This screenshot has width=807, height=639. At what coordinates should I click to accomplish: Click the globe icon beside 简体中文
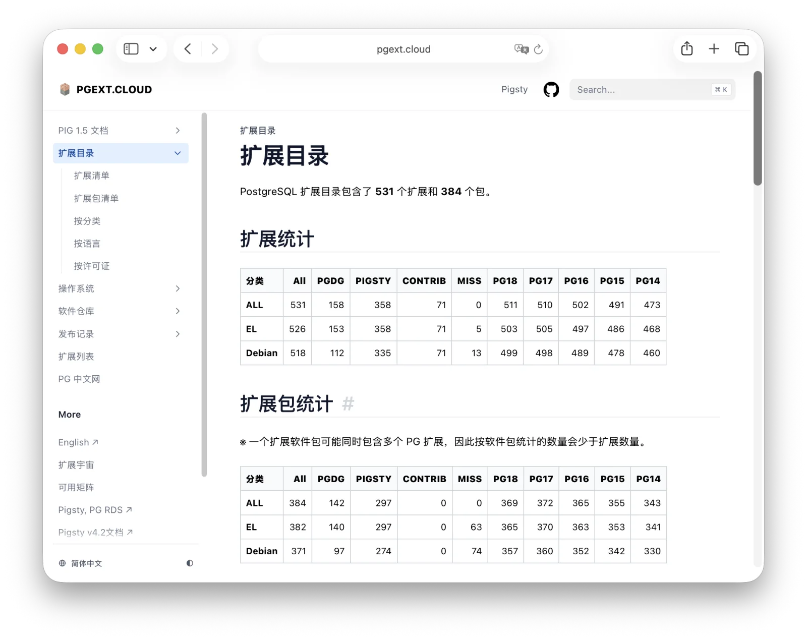(x=62, y=563)
